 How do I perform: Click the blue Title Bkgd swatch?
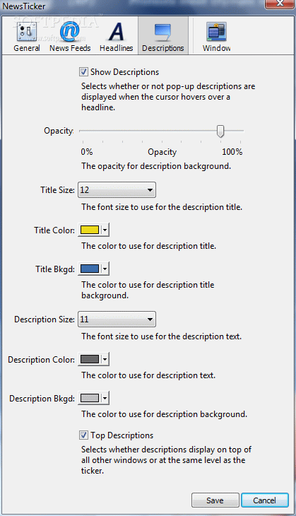(x=90, y=269)
